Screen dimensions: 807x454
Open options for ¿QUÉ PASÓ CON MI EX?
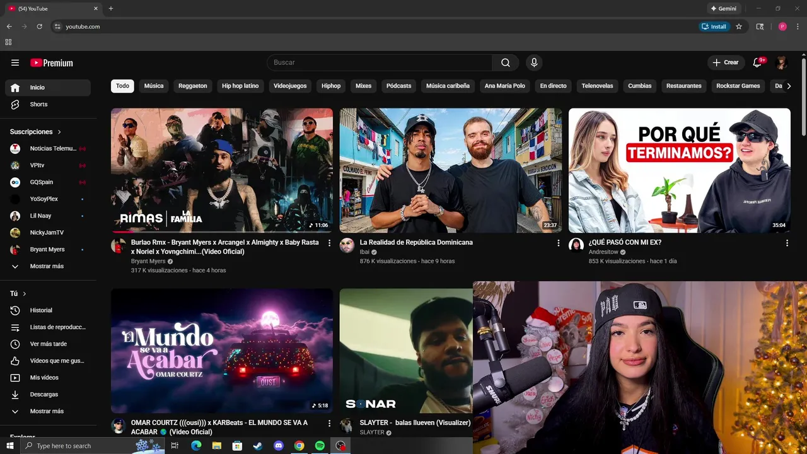tap(787, 243)
